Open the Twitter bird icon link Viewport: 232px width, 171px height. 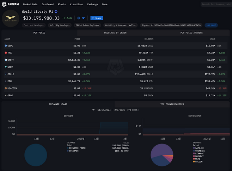[84, 18]
